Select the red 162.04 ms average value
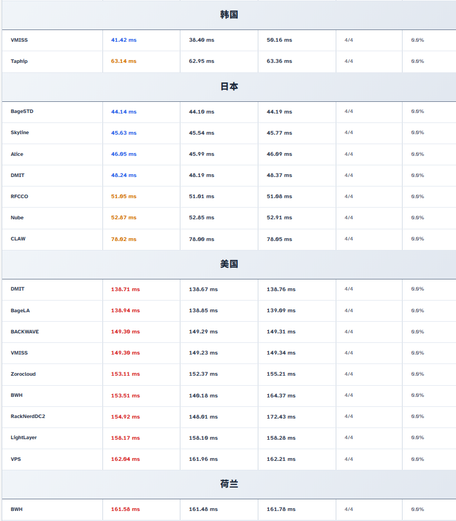This screenshot has height=521, width=456. 125,459
